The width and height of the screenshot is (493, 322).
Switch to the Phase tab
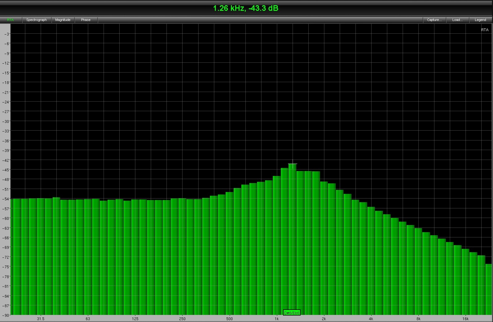[x=86, y=20]
